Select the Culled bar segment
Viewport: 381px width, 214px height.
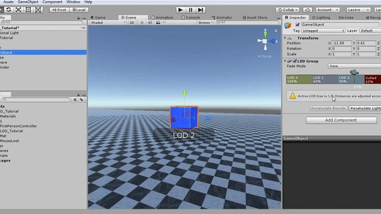(x=373, y=79)
